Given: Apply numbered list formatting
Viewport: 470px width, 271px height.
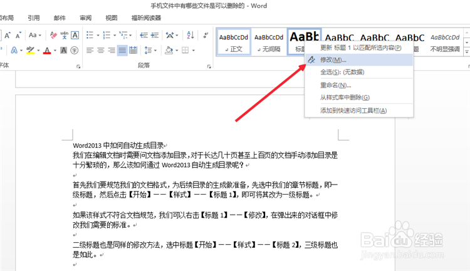Looking at the screenshot, I should click(x=107, y=35).
